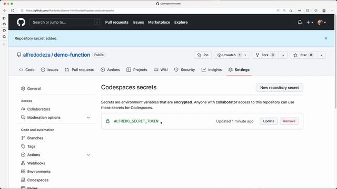Click the Codespaces secrets heading
The height and width of the screenshot is (189, 337).
tap(128, 87)
